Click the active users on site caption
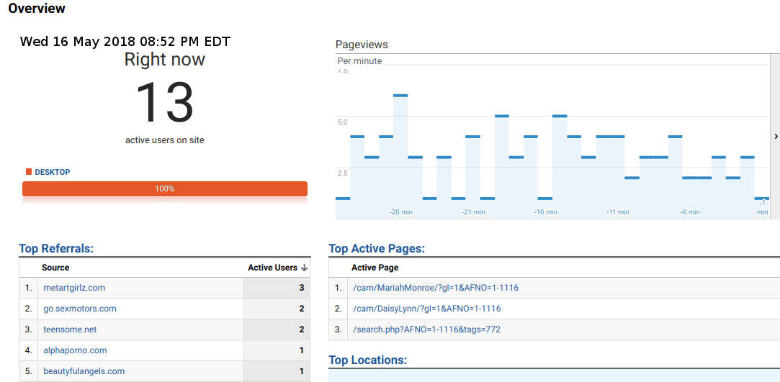The height and width of the screenshot is (382, 780). point(165,140)
